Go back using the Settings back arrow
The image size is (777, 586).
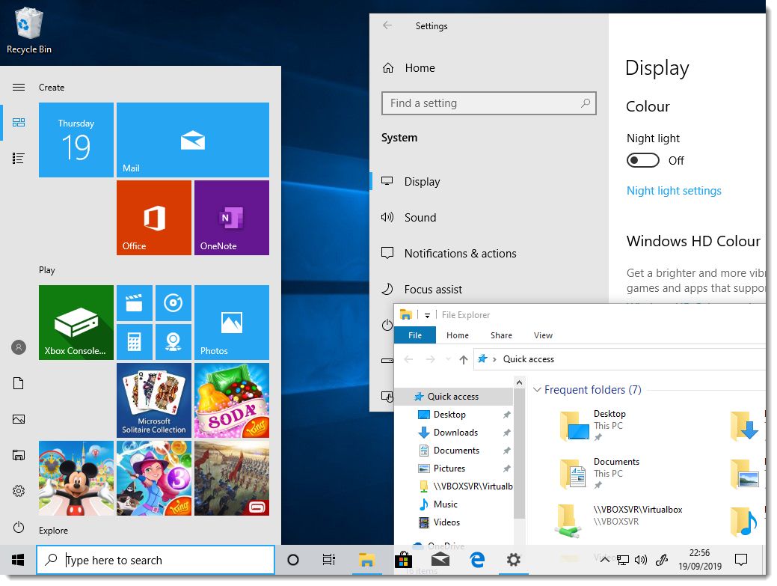pos(387,25)
